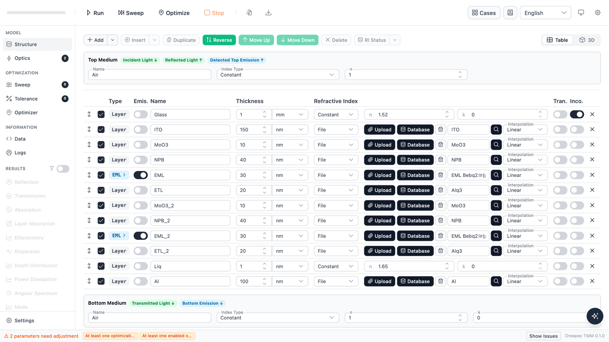Search database for the ITO material
The width and height of the screenshot is (609, 342).
coord(496,129)
